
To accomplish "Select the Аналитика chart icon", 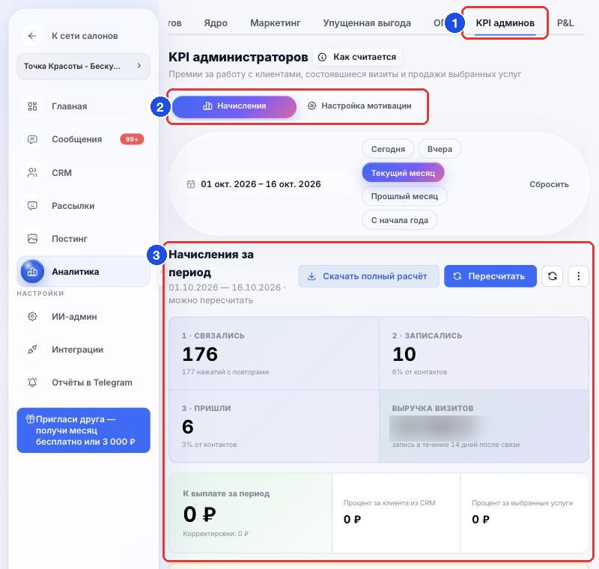I will [32, 272].
